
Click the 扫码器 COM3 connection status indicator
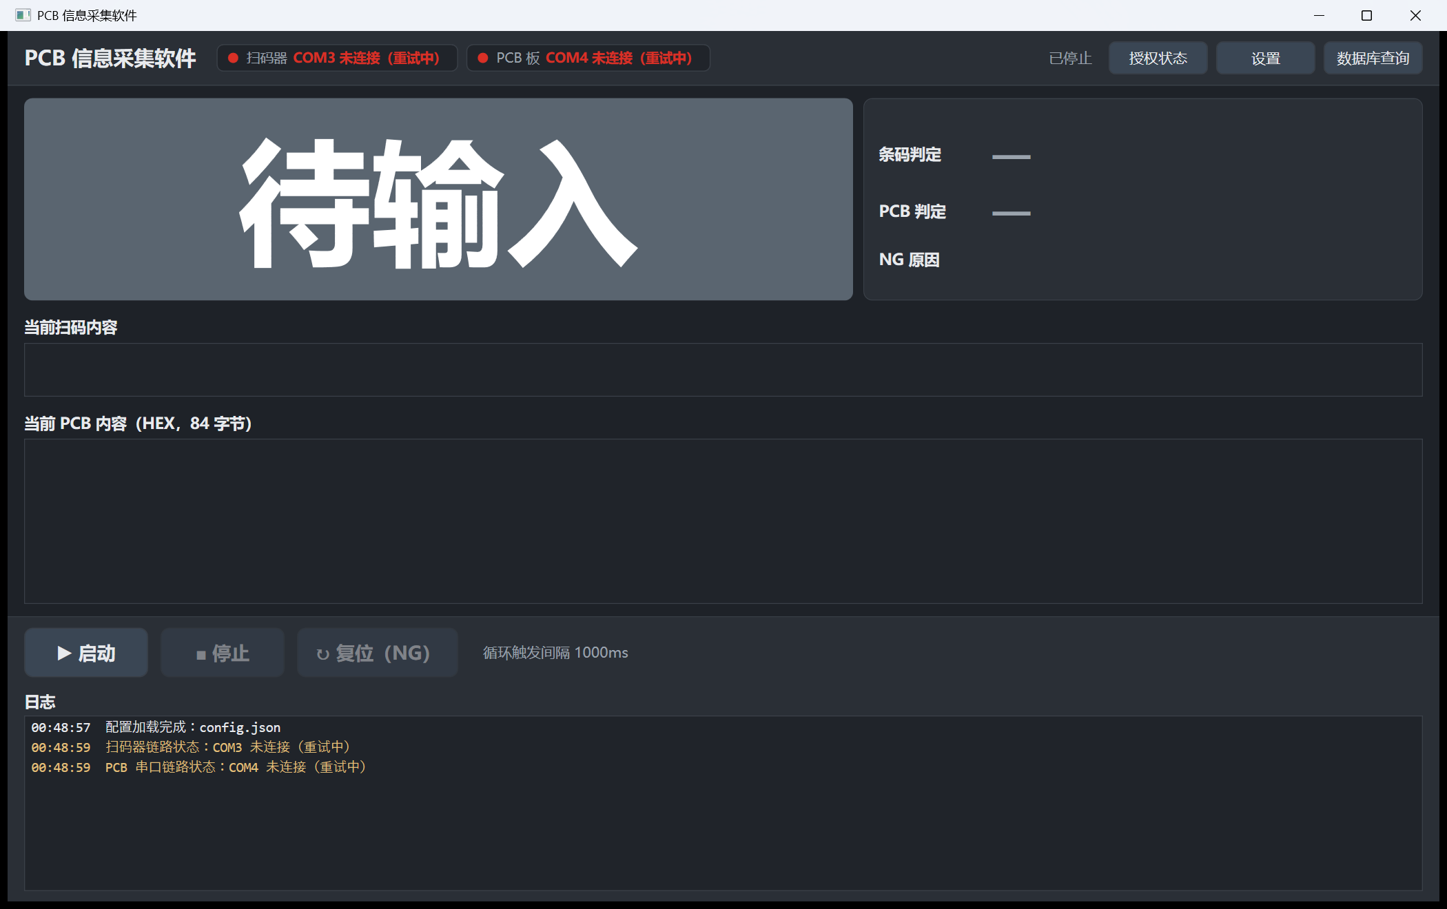click(337, 58)
